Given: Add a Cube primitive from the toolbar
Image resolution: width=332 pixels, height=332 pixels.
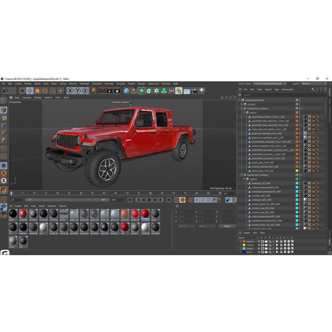Looking at the screenshot, I should 126,90.
